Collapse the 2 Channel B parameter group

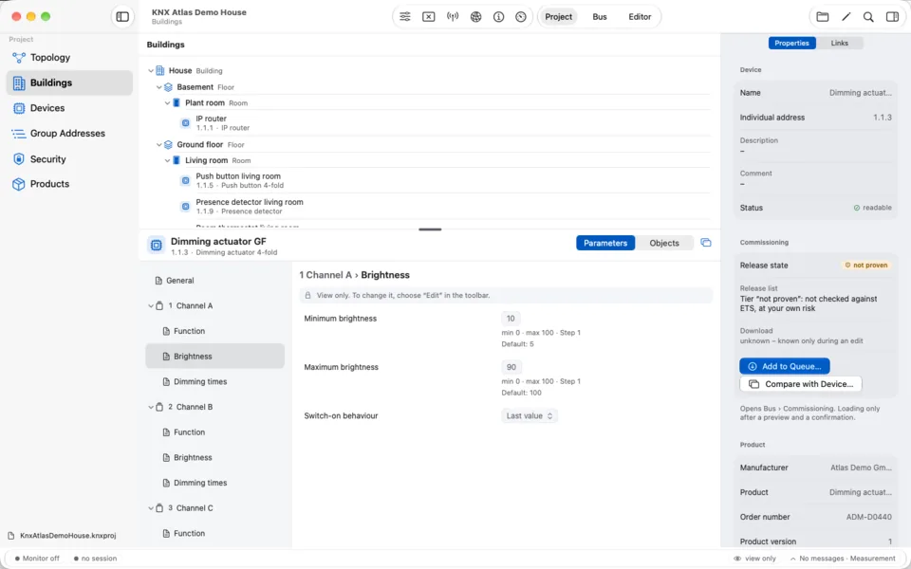click(151, 407)
